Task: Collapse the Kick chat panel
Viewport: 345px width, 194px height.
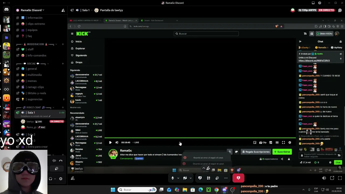Action: (x=300, y=41)
